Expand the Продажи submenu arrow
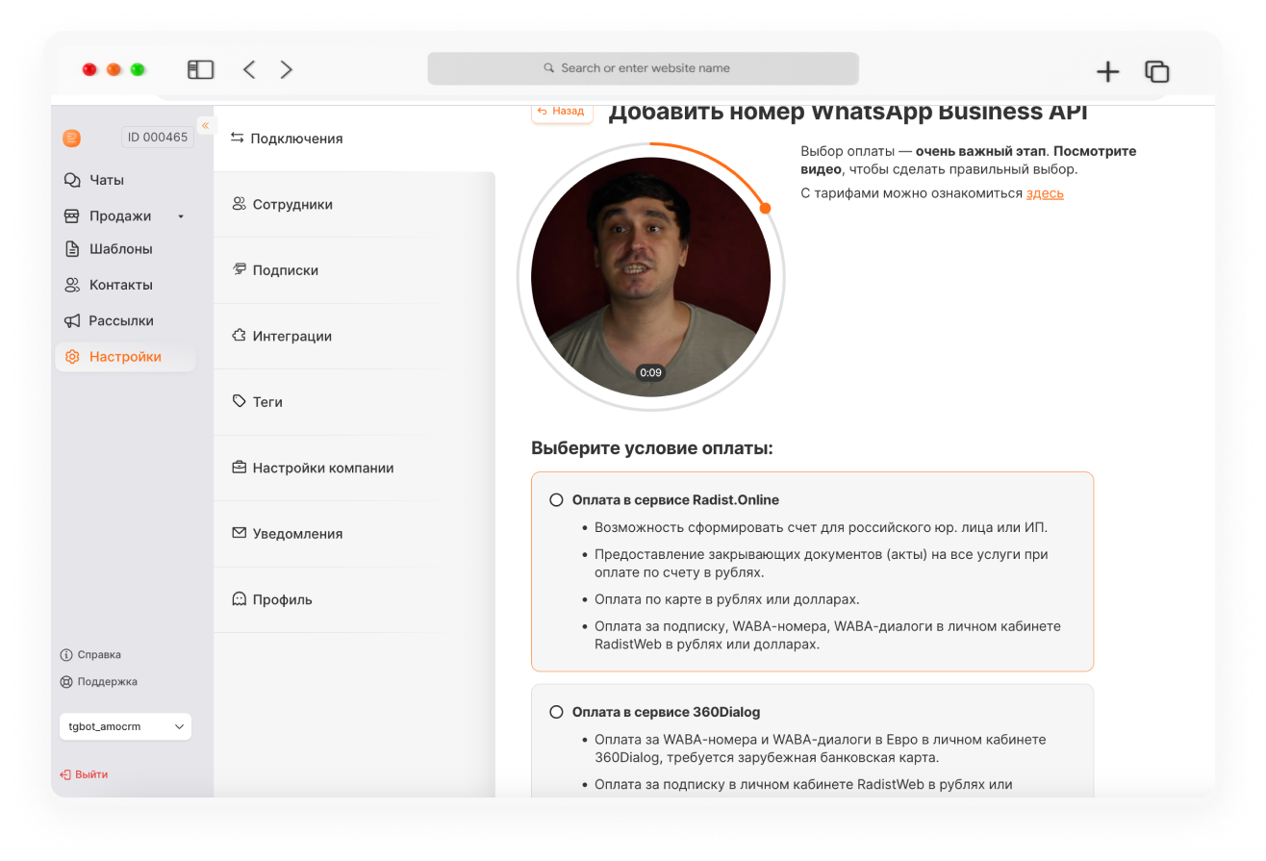This screenshot has width=1266, height=861. coord(181,216)
